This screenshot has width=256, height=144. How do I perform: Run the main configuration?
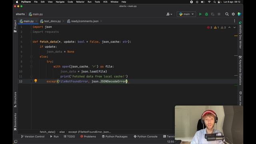pyautogui.click(x=200, y=14)
